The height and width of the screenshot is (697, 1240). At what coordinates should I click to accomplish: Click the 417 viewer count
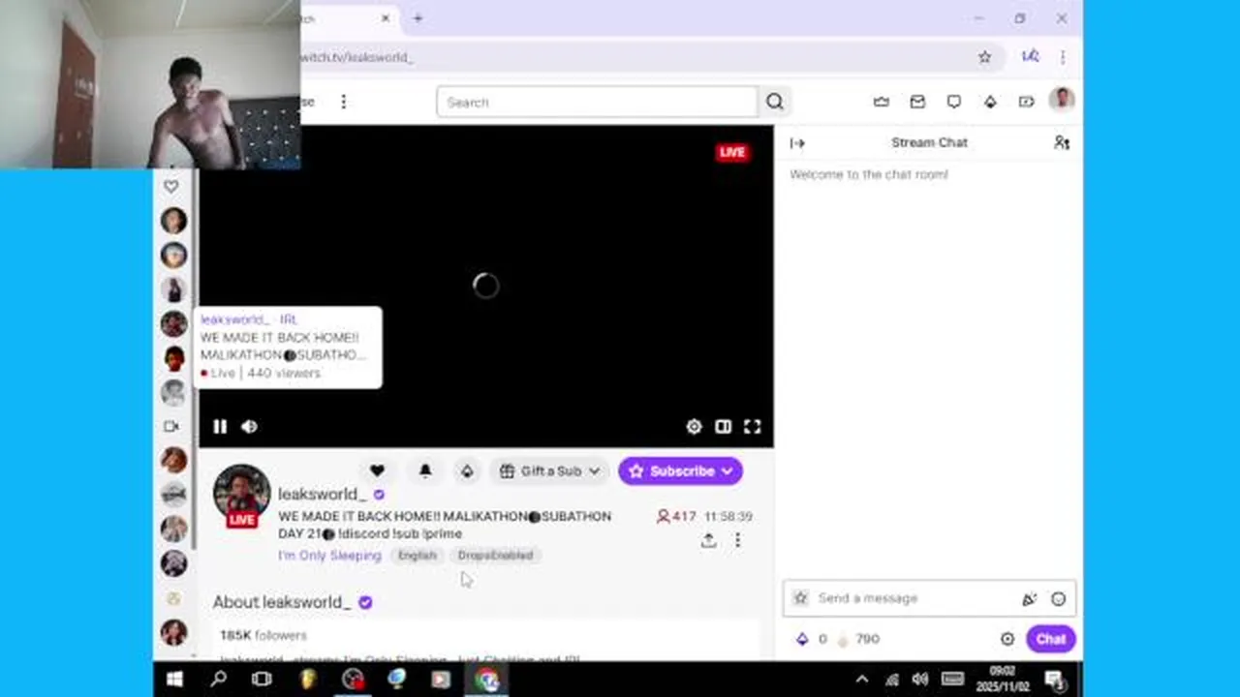676,517
